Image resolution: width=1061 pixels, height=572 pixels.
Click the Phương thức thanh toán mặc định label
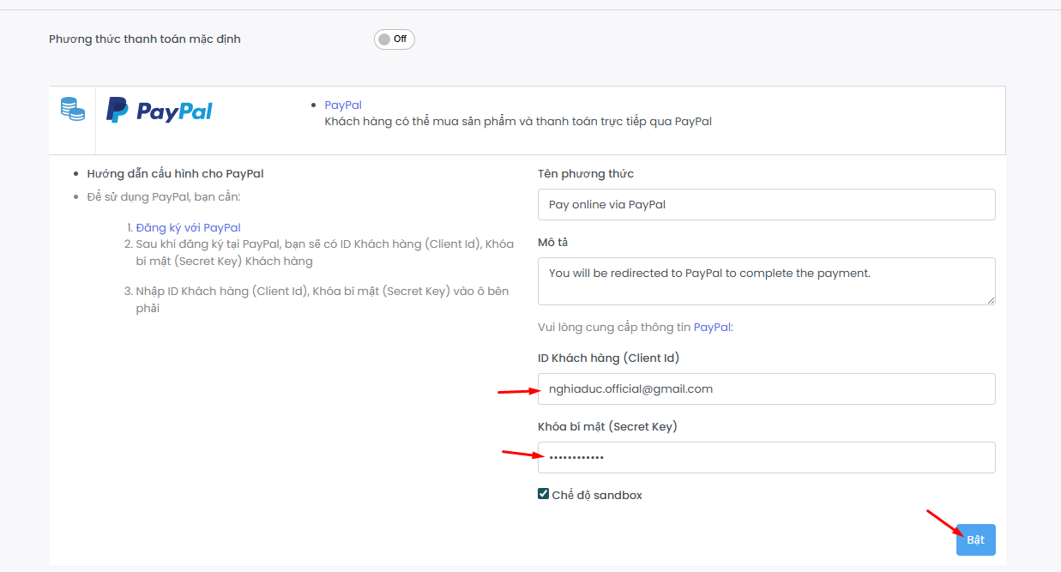[x=144, y=39]
